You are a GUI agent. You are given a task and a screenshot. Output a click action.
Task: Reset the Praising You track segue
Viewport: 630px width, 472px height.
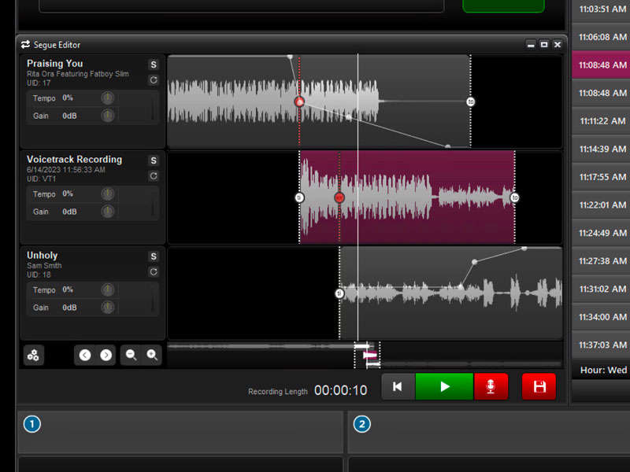coord(154,80)
